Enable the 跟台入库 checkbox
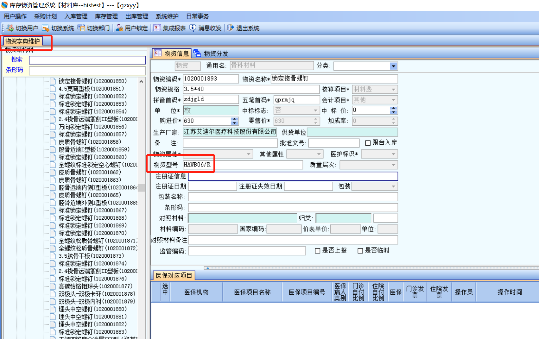This screenshot has height=339, width=539. point(368,143)
